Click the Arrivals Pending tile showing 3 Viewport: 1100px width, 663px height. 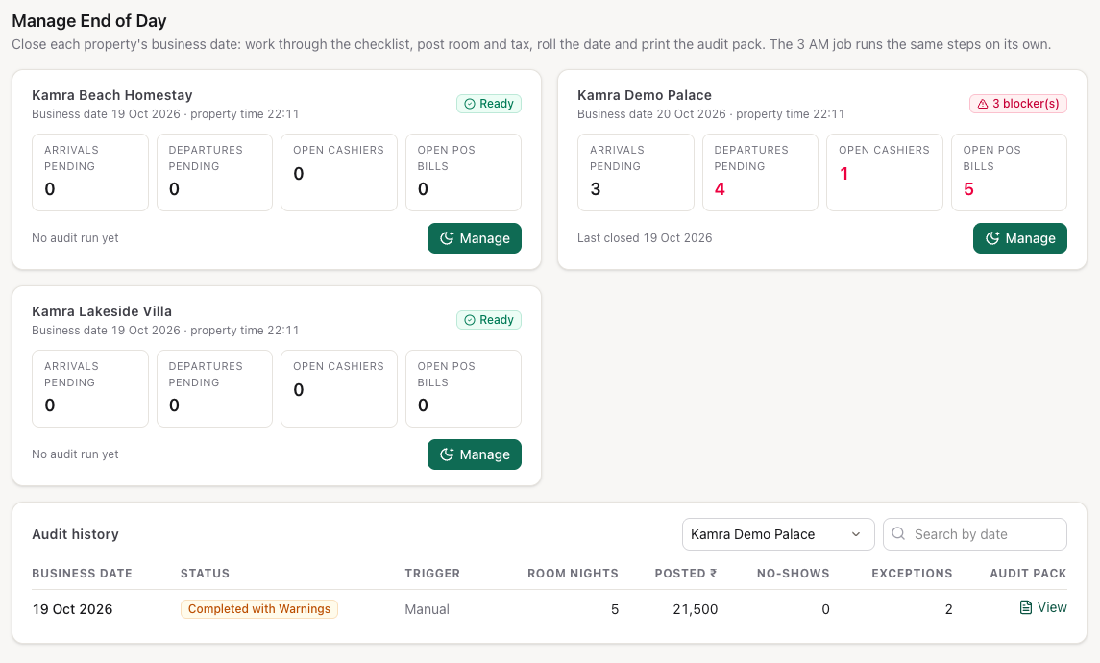636,173
